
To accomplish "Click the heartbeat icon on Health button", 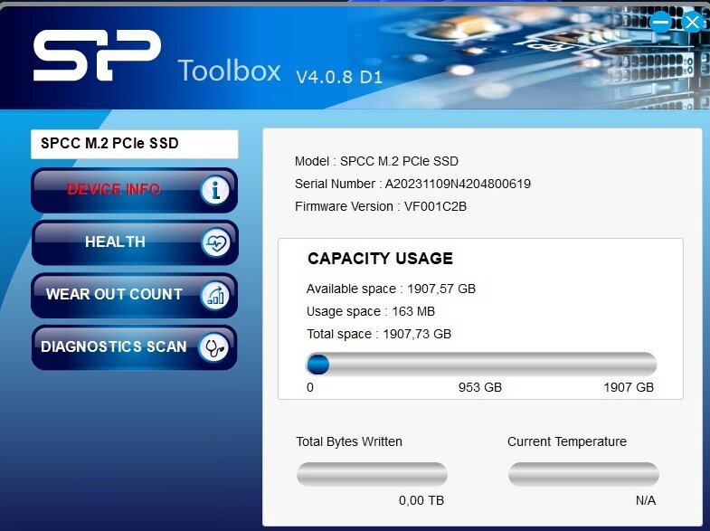I will click(x=215, y=243).
